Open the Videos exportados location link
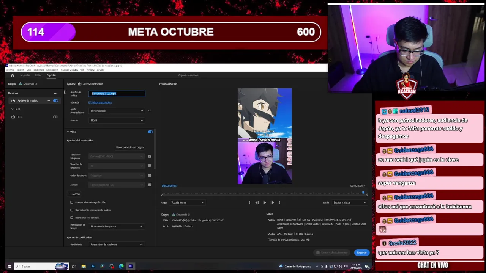Screen dimensions: 486x273 [100, 102]
